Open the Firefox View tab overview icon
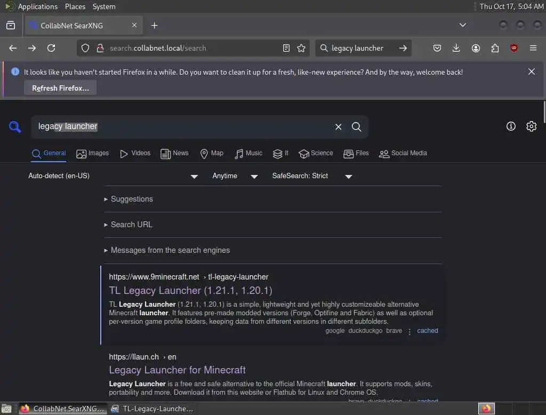The height and width of the screenshot is (415, 546). (11, 26)
